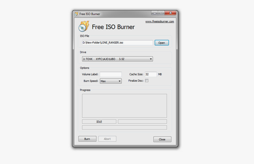The height and width of the screenshot is (164, 254).
Task: Click the Abort button
Action: coord(107,139)
